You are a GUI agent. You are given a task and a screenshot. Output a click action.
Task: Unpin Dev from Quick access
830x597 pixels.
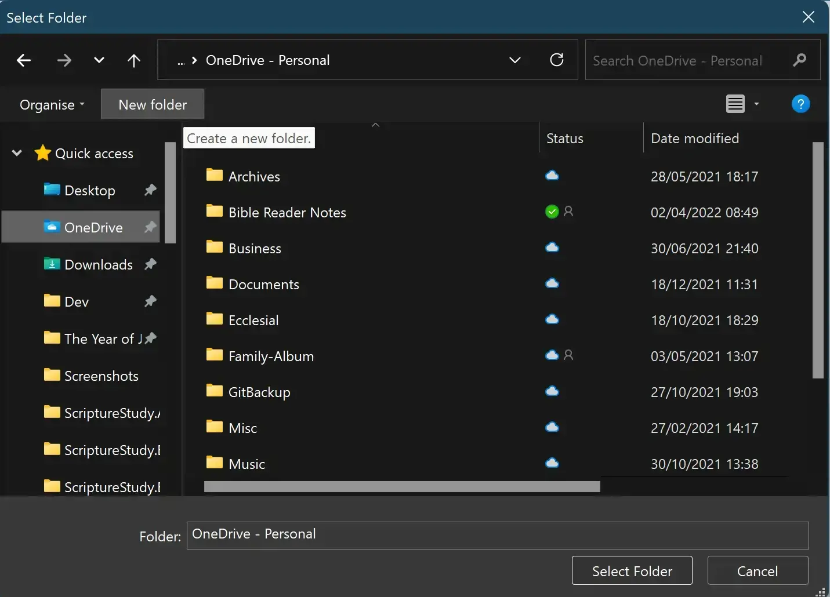(x=150, y=301)
